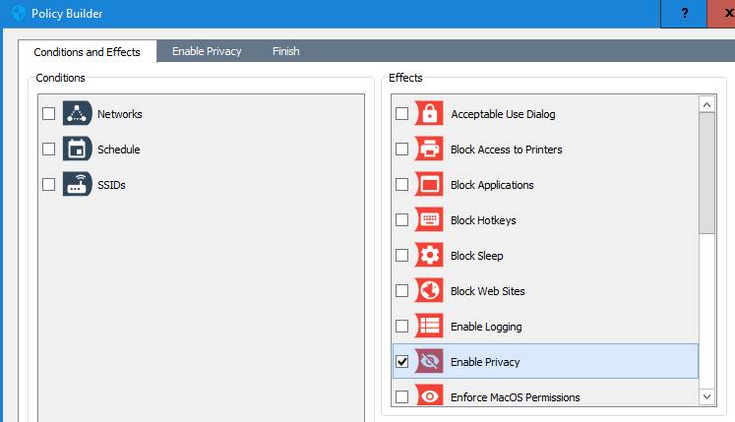This screenshot has height=422, width=735.
Task: Enable the Block Web Sites checkbox
Action: click(401, 291)
